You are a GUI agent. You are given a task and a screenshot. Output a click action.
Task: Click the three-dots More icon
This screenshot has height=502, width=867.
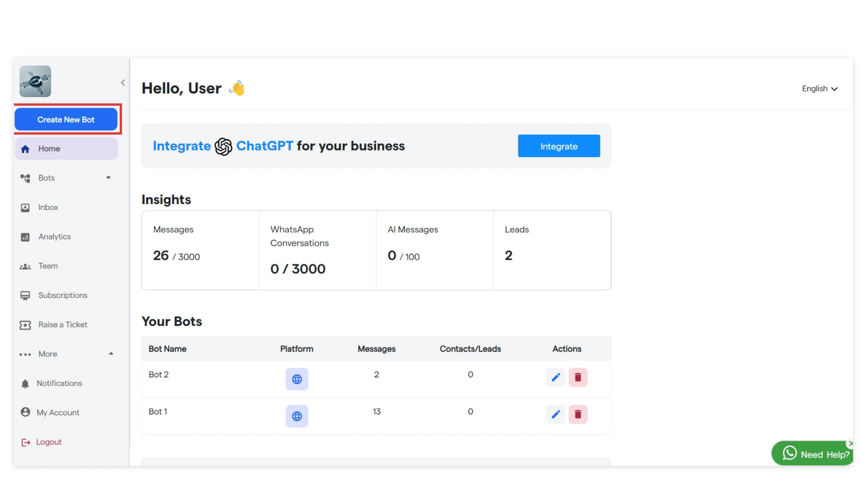tap(26, 354)
